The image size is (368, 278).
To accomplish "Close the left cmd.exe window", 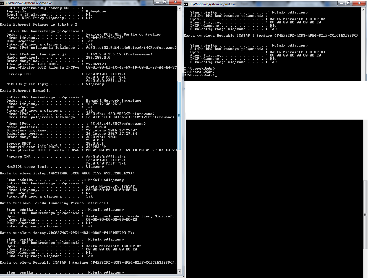I will tap(175, 2).
